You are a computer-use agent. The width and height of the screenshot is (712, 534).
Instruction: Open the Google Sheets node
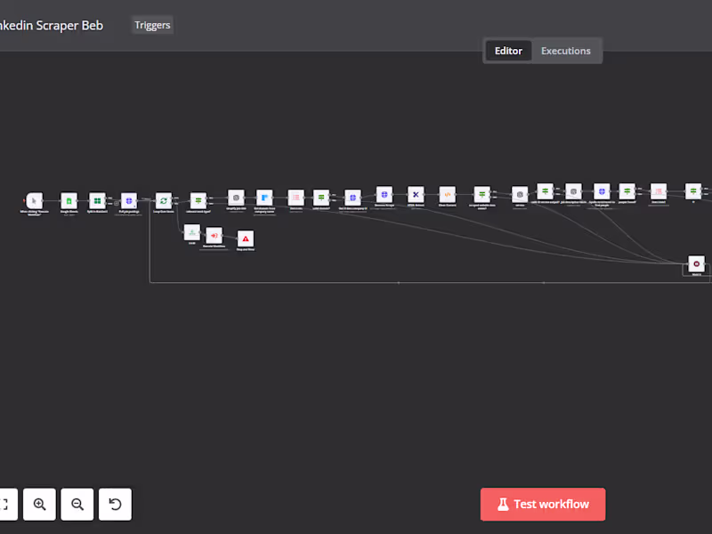tap(68, 200)
